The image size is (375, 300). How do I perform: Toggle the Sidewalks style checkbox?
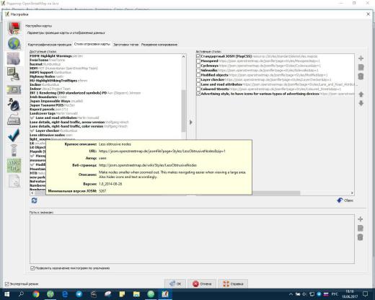[198, 71]
